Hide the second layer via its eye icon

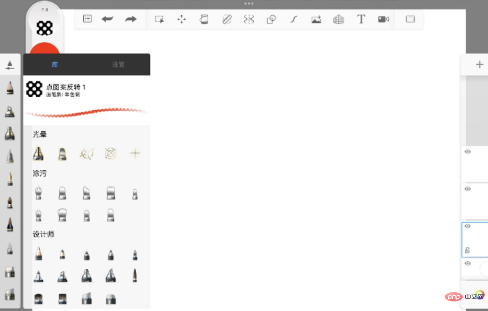468,189
